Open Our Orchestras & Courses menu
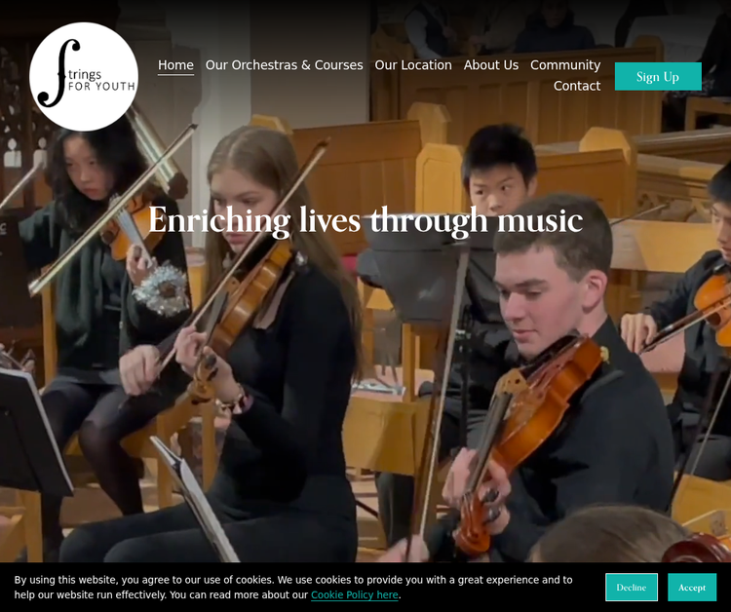 pyautogui.click(x=284, y=64)
